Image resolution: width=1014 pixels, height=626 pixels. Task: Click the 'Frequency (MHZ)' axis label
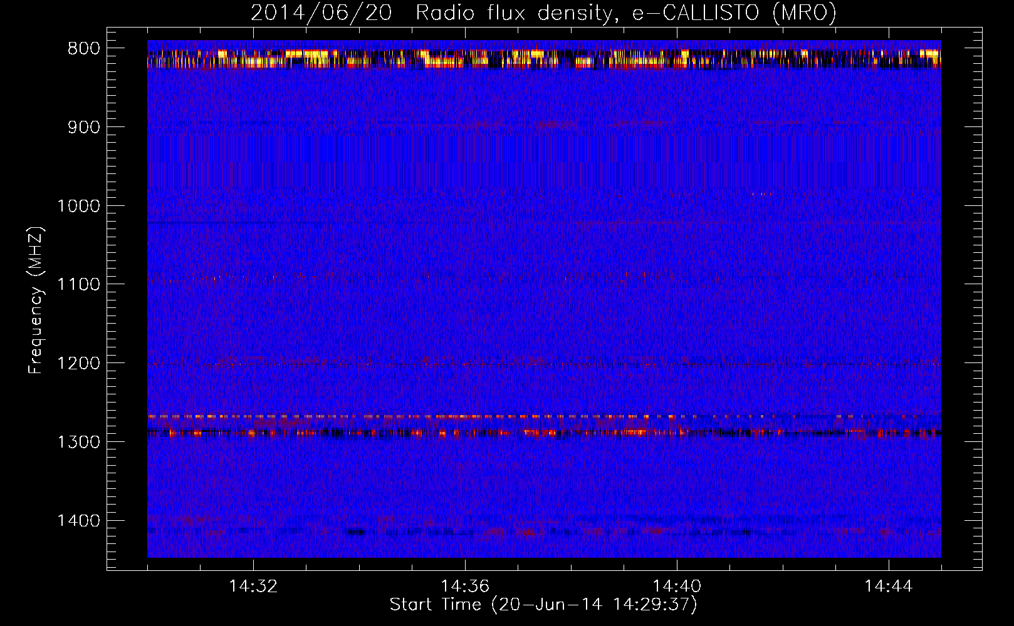36,300
